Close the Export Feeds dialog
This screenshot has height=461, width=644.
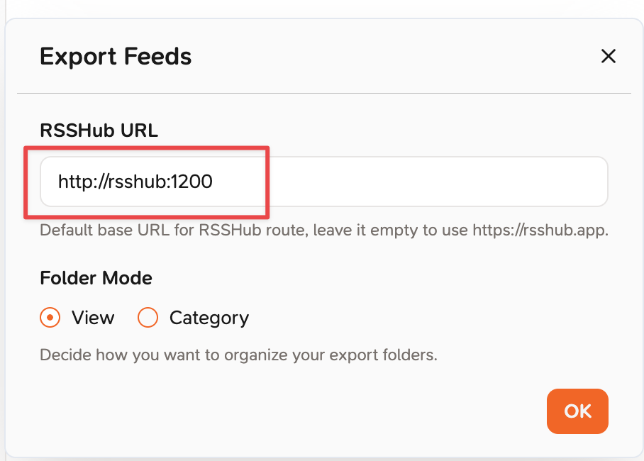point(609,56)
